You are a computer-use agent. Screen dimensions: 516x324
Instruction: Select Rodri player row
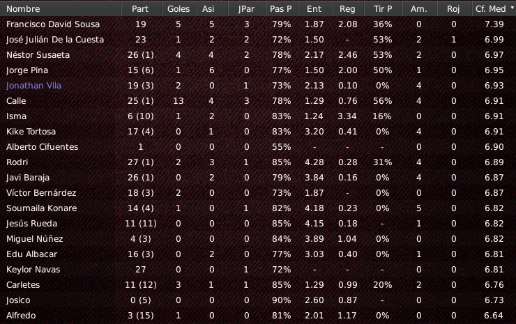click(258, 162)
